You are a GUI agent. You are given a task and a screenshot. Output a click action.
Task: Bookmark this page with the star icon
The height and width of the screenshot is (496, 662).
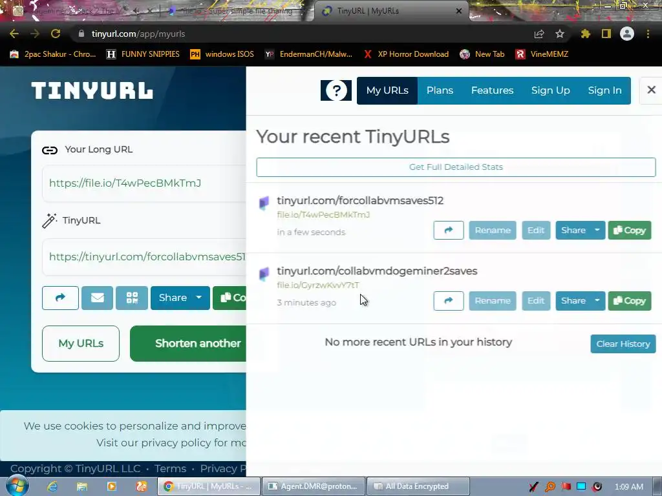559,34
